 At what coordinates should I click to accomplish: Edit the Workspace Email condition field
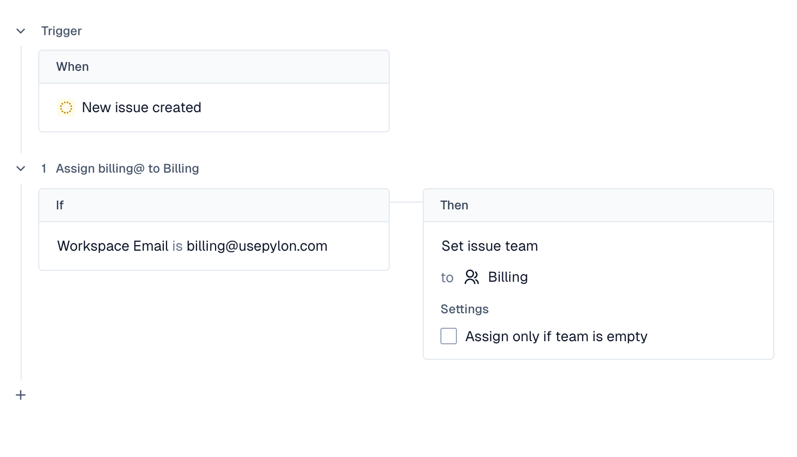(113, 246)
